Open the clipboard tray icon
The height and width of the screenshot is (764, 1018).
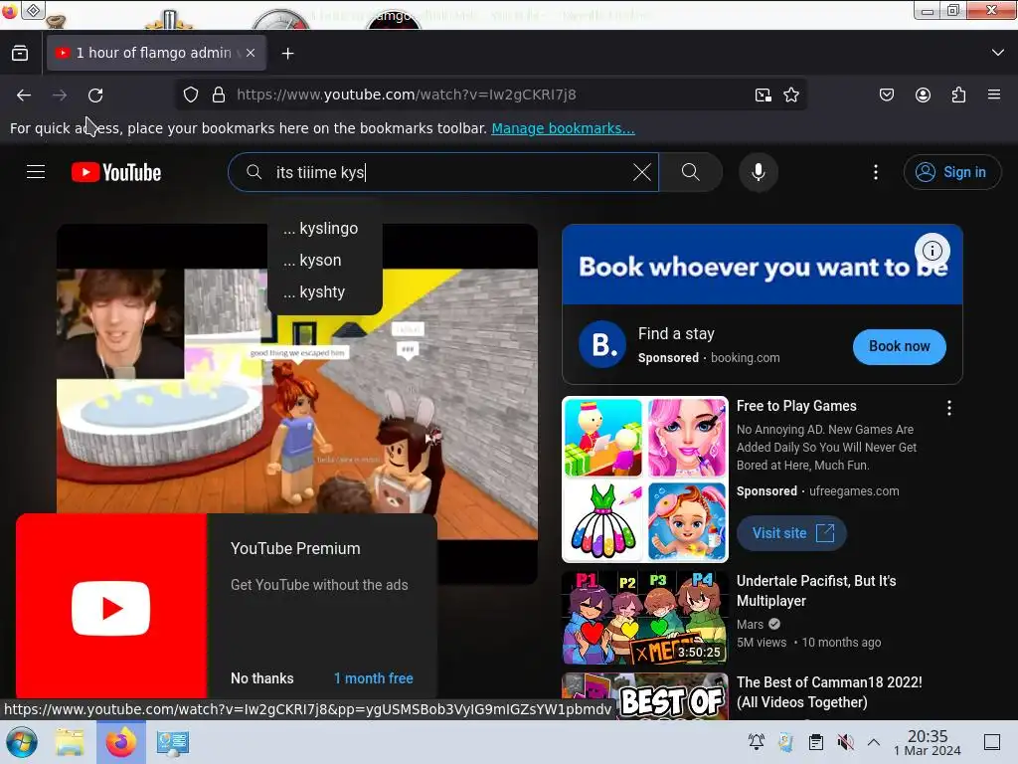click(x=816, y=742)
